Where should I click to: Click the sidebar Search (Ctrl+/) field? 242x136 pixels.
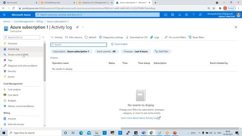tap(22, 37)
